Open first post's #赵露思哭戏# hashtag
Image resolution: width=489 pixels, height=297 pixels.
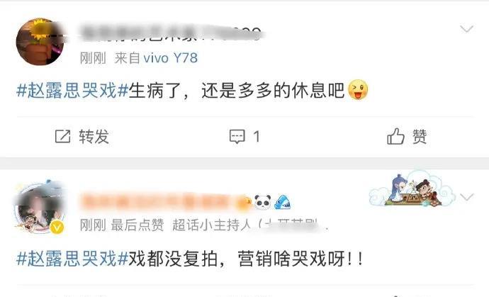pos(72,91)
